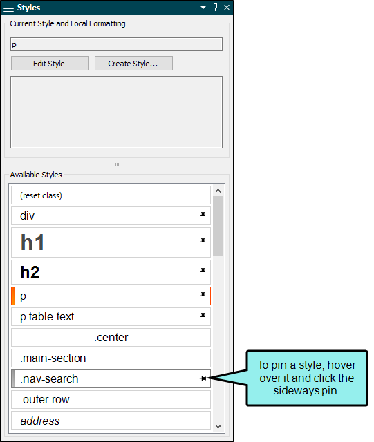Click the Available Styles scrollbar thumb
Viewport: 374px width, 442px height.
[218, 226]
